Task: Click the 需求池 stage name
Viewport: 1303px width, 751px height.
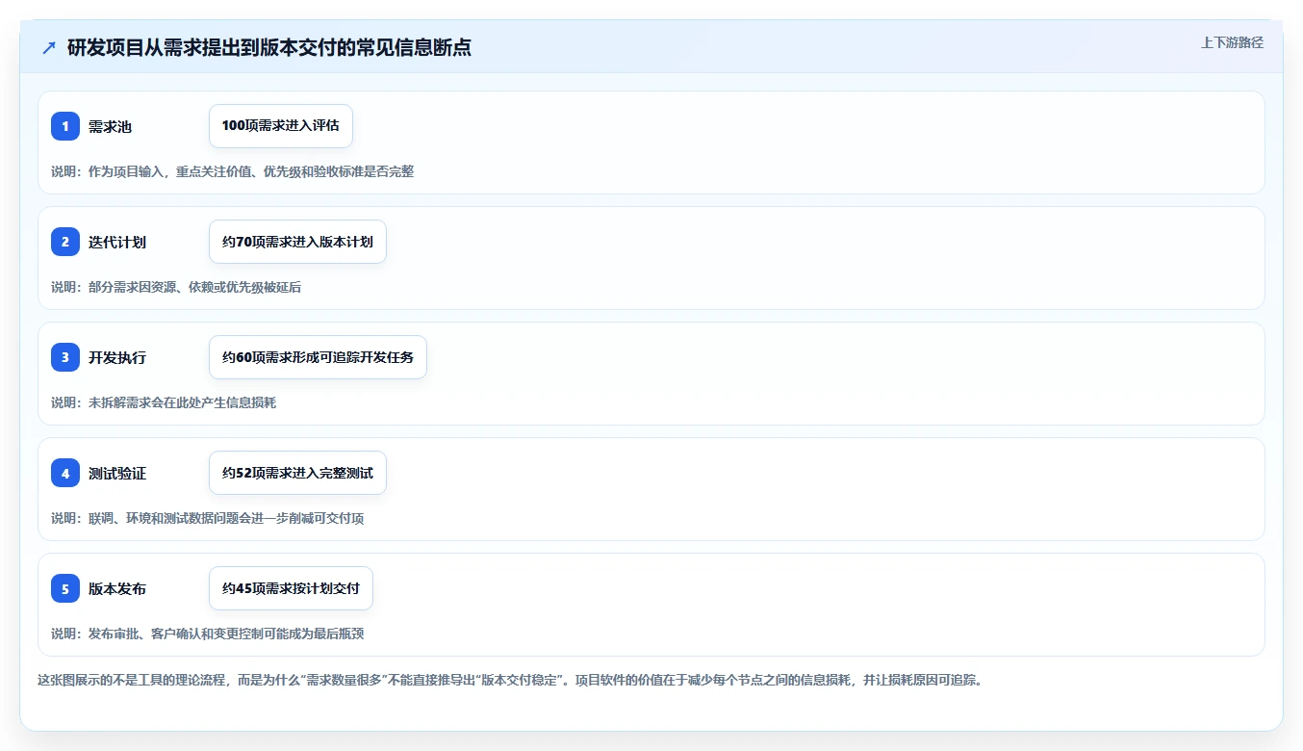Action: coord(110,126)
